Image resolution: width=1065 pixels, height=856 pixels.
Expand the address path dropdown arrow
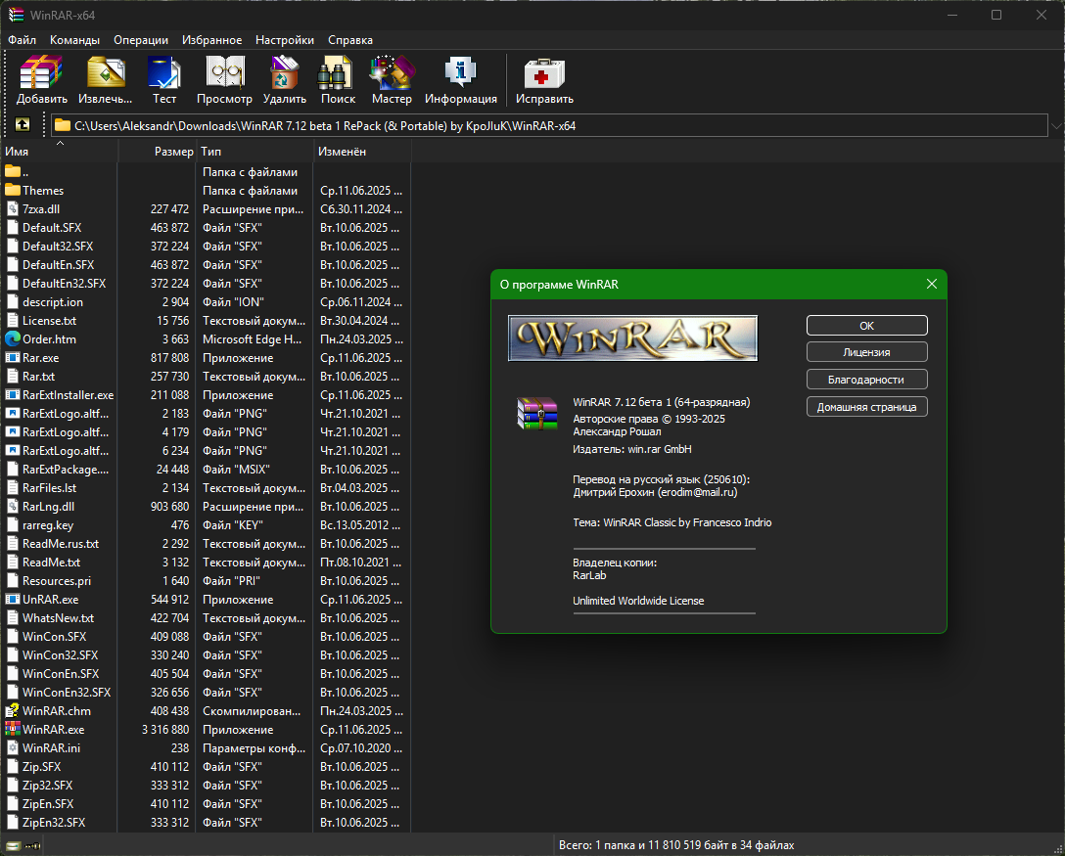pos(1056,125)
